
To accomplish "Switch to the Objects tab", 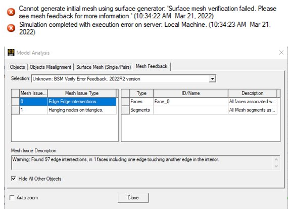I will click(x=17, y=67).
